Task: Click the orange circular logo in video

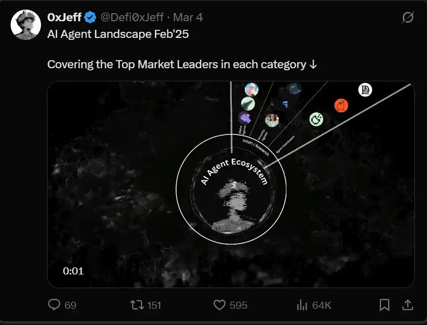Action: tap(341, 106)
